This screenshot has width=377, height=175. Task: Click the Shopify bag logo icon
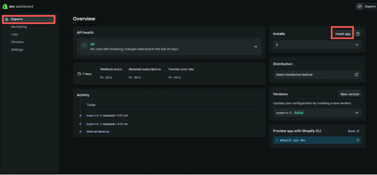(5, 7)
